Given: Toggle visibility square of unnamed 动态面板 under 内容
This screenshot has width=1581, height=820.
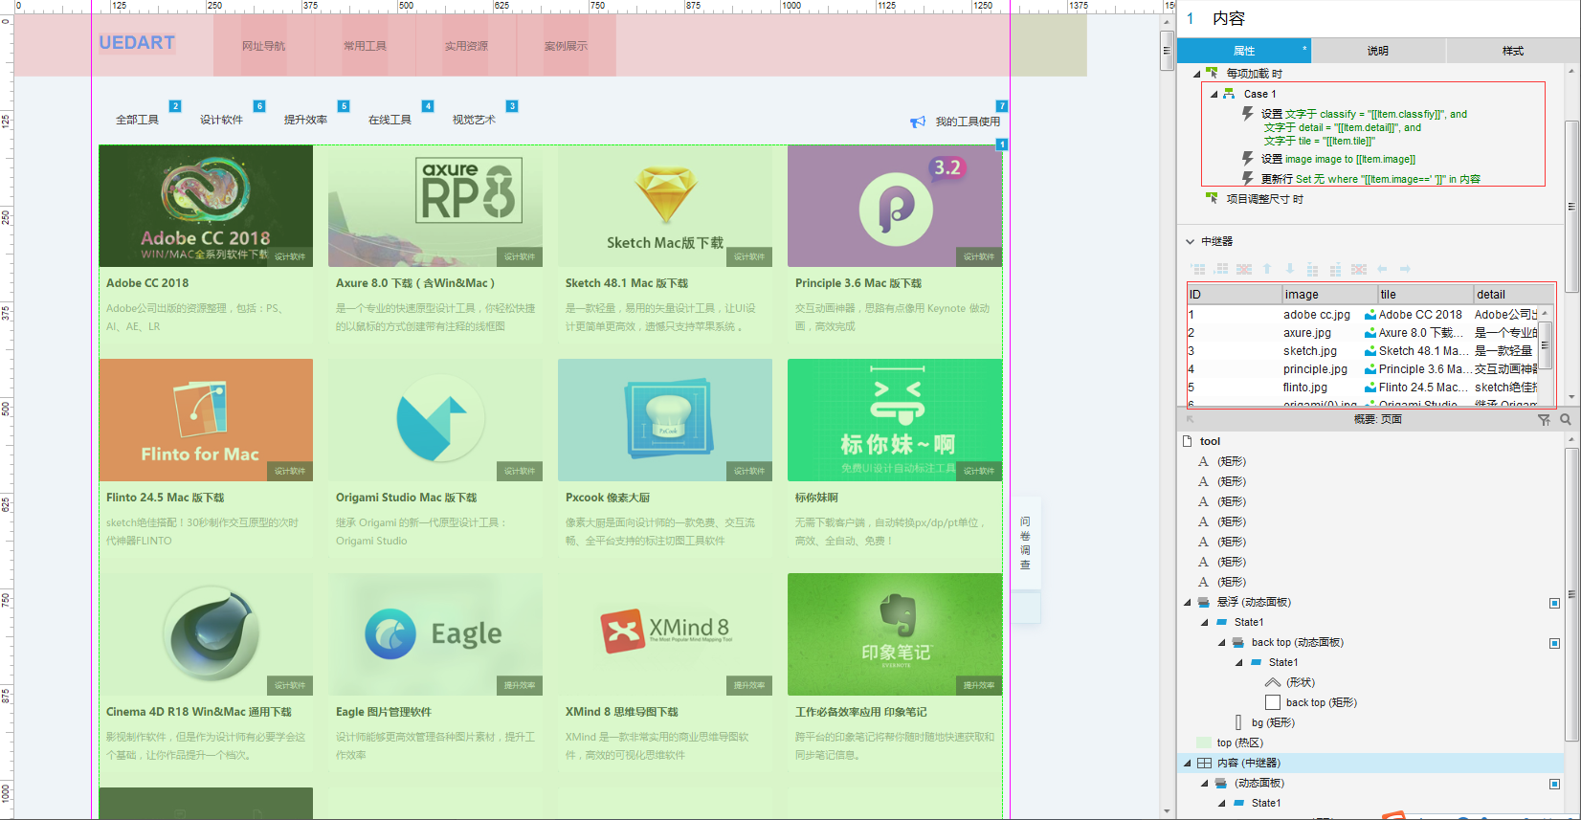Looking at the screenshot, I should 1554,784.
